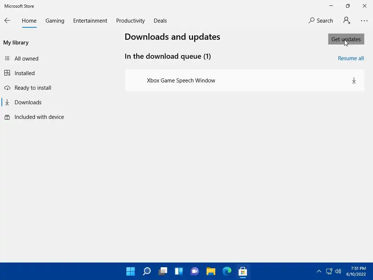
Task: Open the Deals tab
Action: [160, 21]
